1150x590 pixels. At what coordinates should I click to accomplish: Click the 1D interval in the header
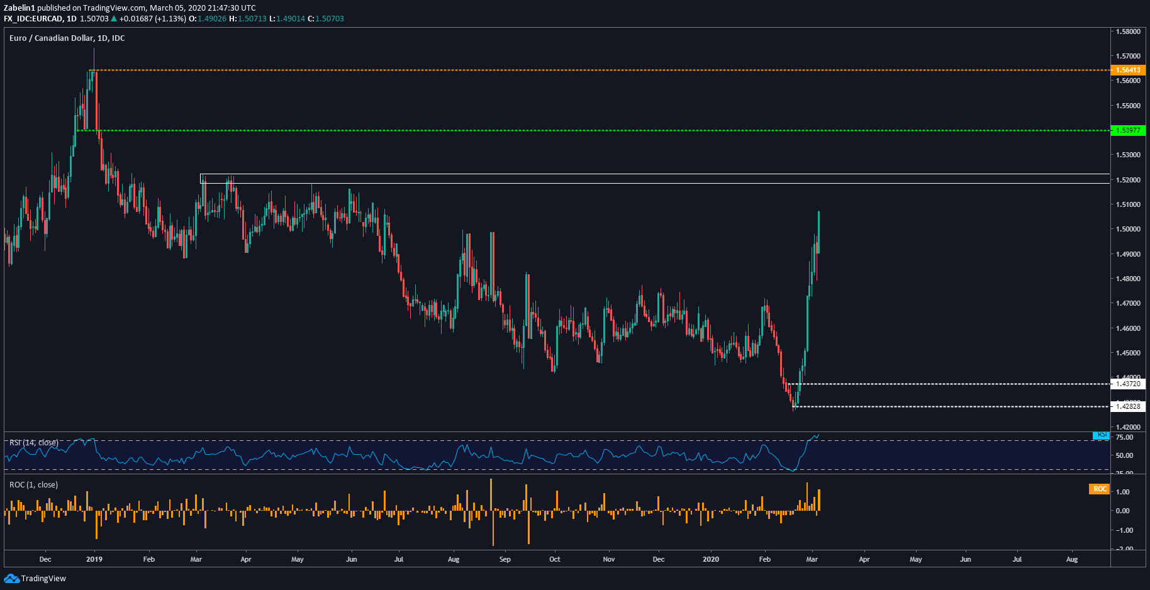(x=72, y=19)
